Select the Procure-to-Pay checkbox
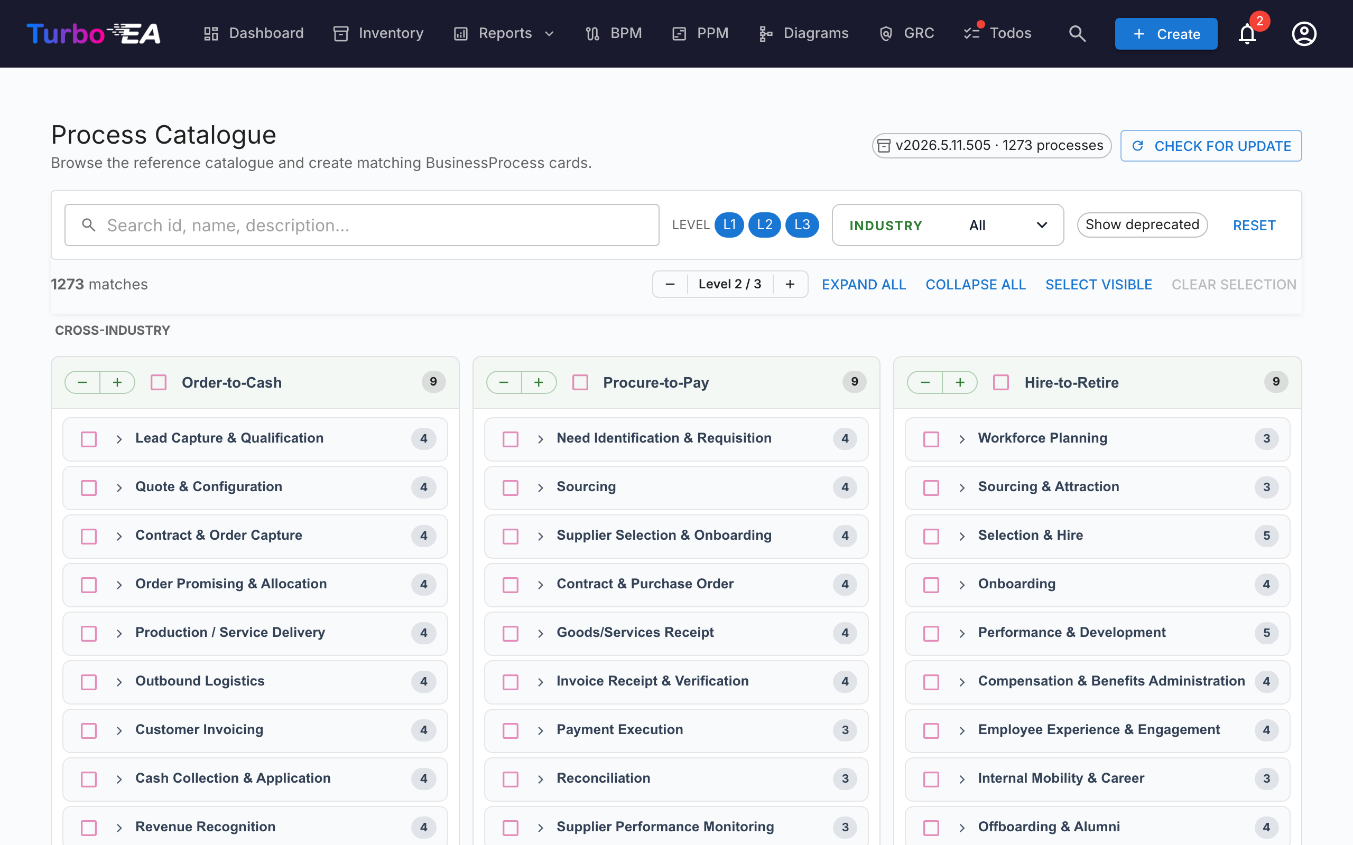 pos(580,382)
